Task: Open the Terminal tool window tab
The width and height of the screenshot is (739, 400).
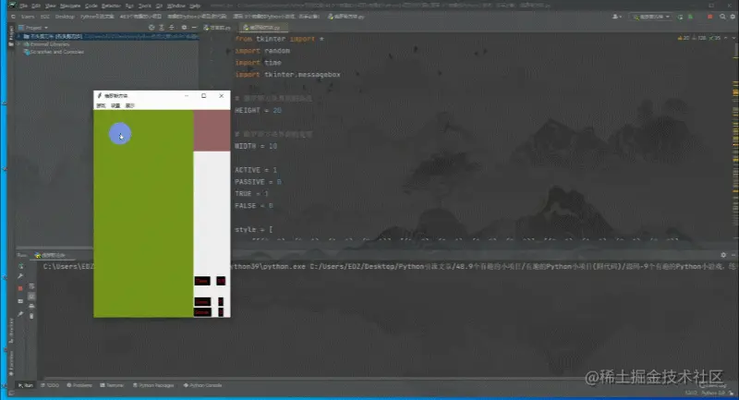Action: click(112, 385)
